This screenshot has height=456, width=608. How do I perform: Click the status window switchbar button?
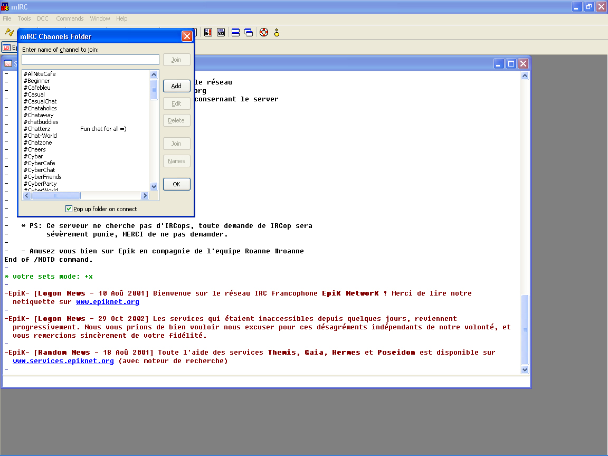point(9,47)
